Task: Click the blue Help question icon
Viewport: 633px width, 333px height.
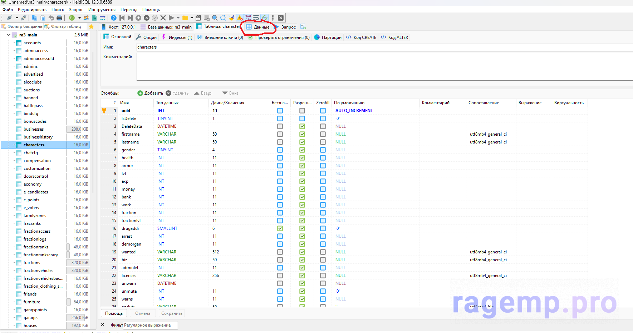Action: 114,18
